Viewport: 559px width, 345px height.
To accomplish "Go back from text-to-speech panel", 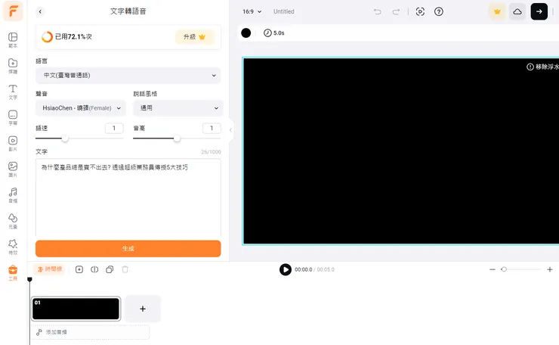I will pyautogui.click(x=40, y=11).
